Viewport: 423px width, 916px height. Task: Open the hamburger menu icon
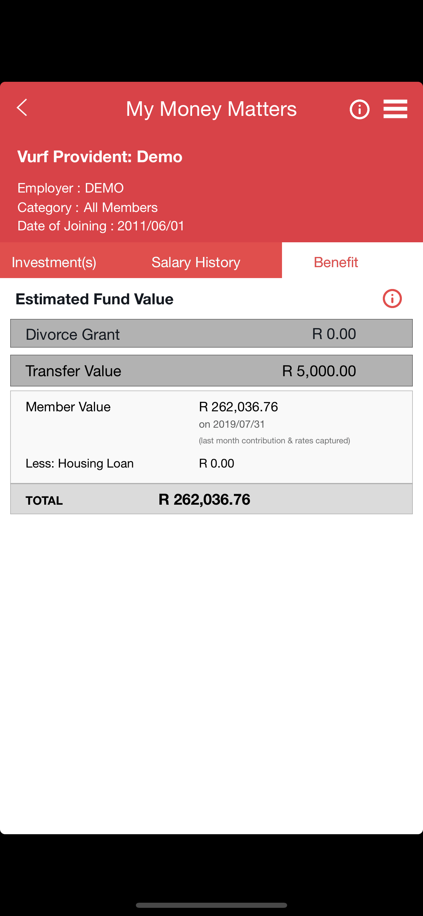(395, 109)
